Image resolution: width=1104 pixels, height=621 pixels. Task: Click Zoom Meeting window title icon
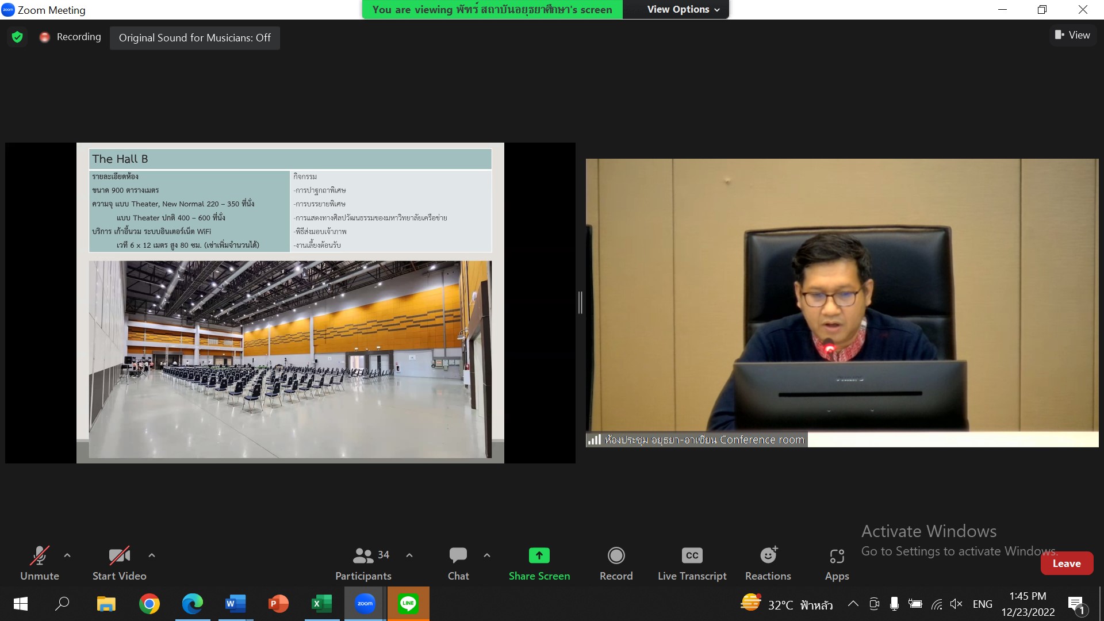8,10
